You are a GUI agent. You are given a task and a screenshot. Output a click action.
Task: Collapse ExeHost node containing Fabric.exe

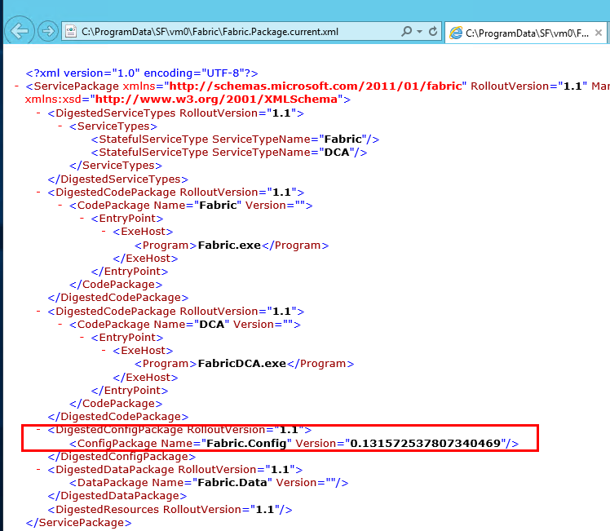[x=104, y=232]
